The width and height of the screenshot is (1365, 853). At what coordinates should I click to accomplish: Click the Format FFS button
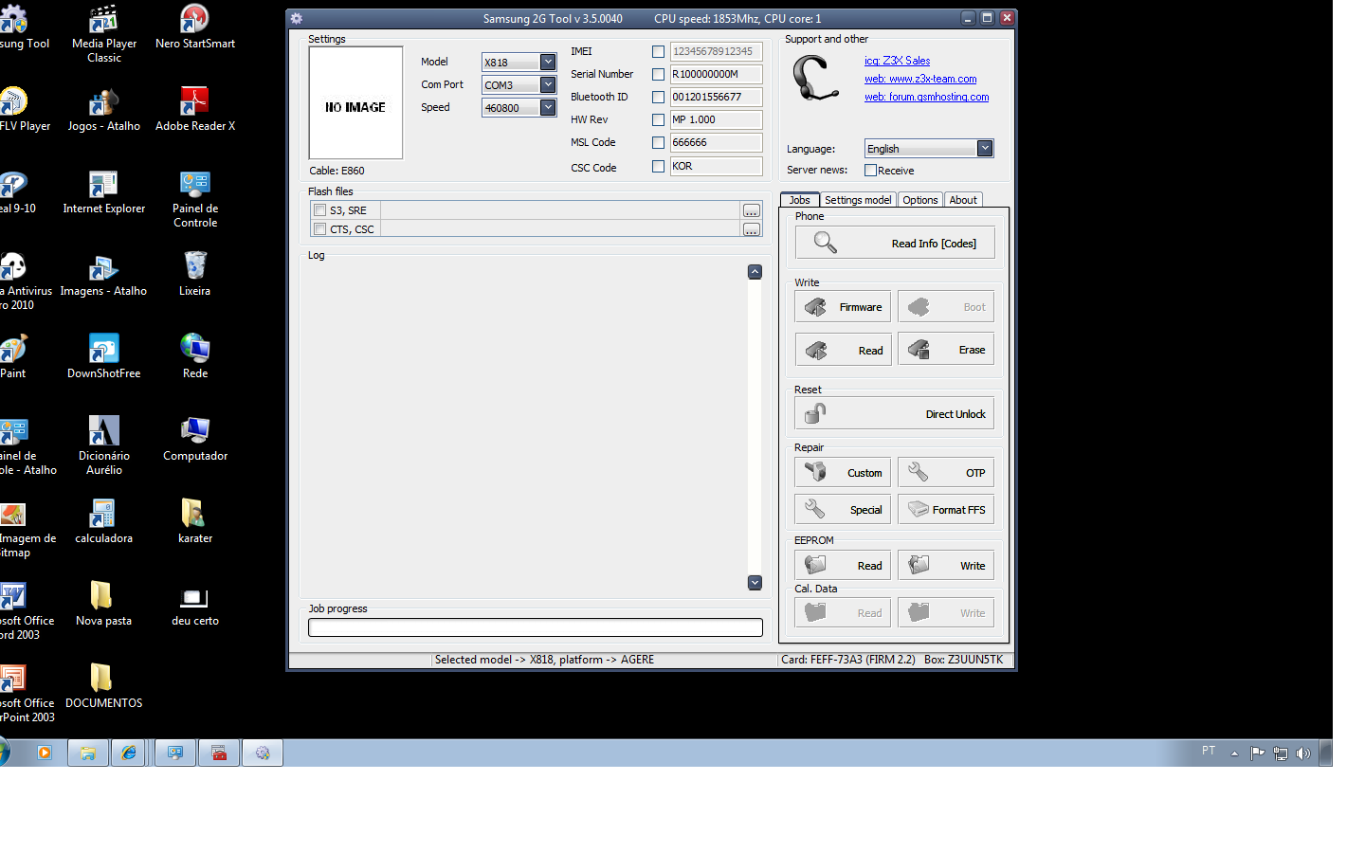click(946, 509)
